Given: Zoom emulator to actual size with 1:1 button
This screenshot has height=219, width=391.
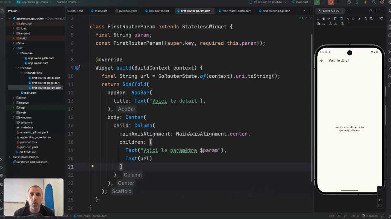Looking at the screenshot, I should pos(380,200).
